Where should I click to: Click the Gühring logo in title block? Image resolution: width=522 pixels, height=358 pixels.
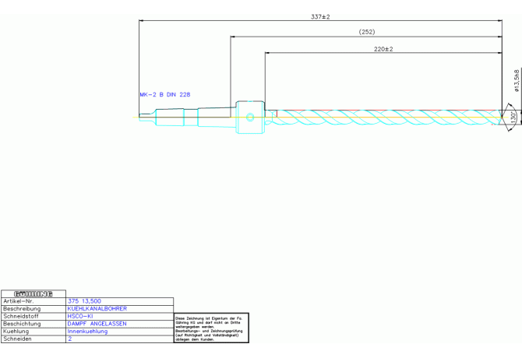[x=33, y=293]
